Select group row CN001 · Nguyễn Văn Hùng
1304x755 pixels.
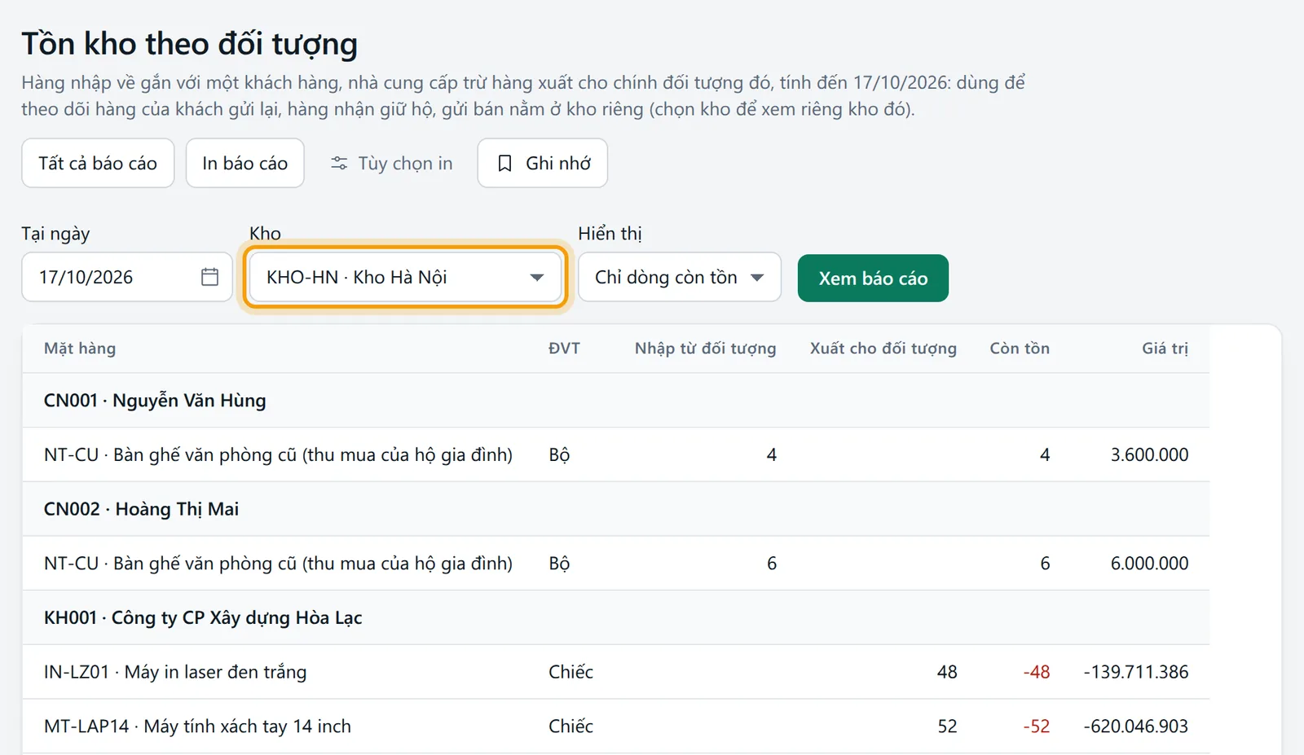click(x=615, y=401)
